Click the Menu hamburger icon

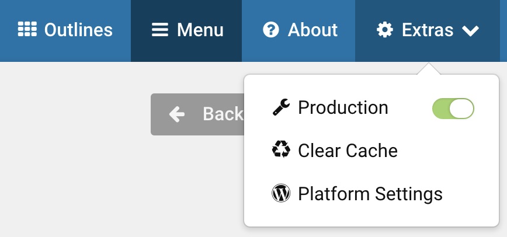pyautogui.click(x=160, y=30)
